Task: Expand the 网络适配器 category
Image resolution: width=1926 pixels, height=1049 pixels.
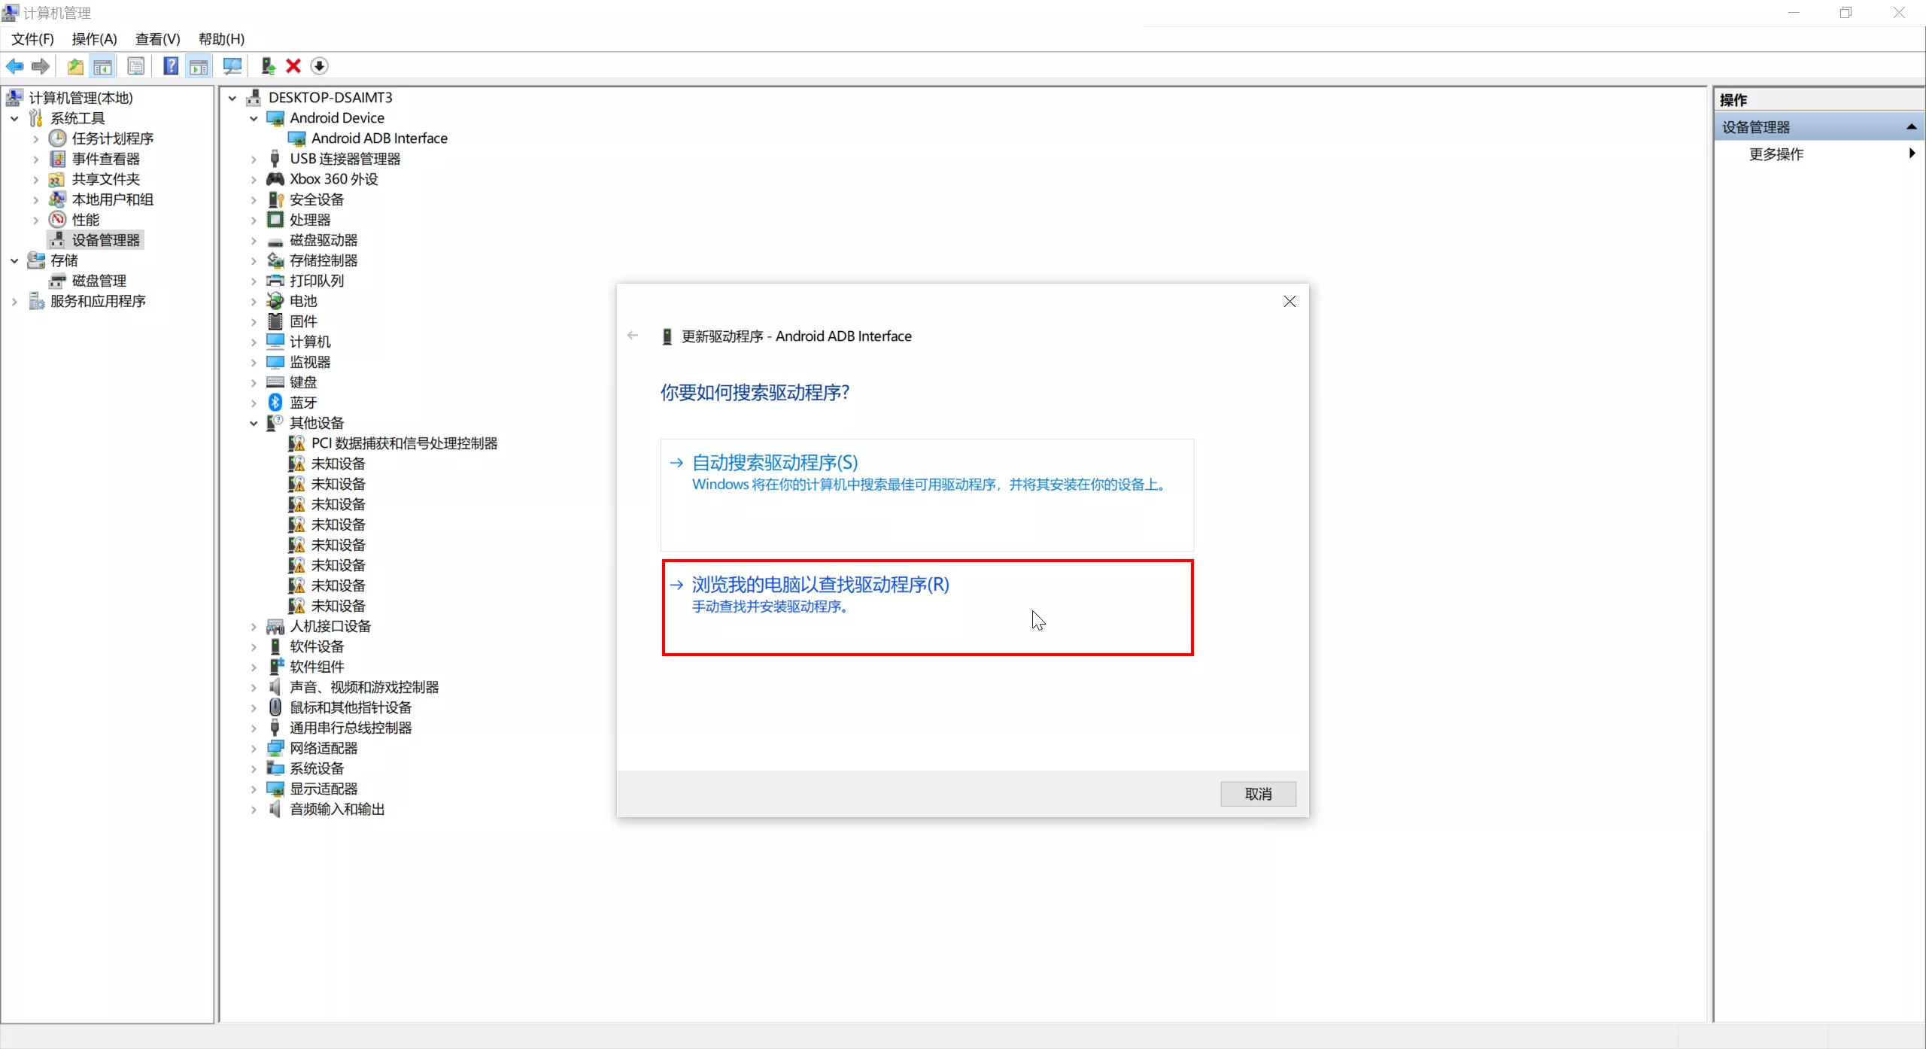Action: [x=254, y=748]
